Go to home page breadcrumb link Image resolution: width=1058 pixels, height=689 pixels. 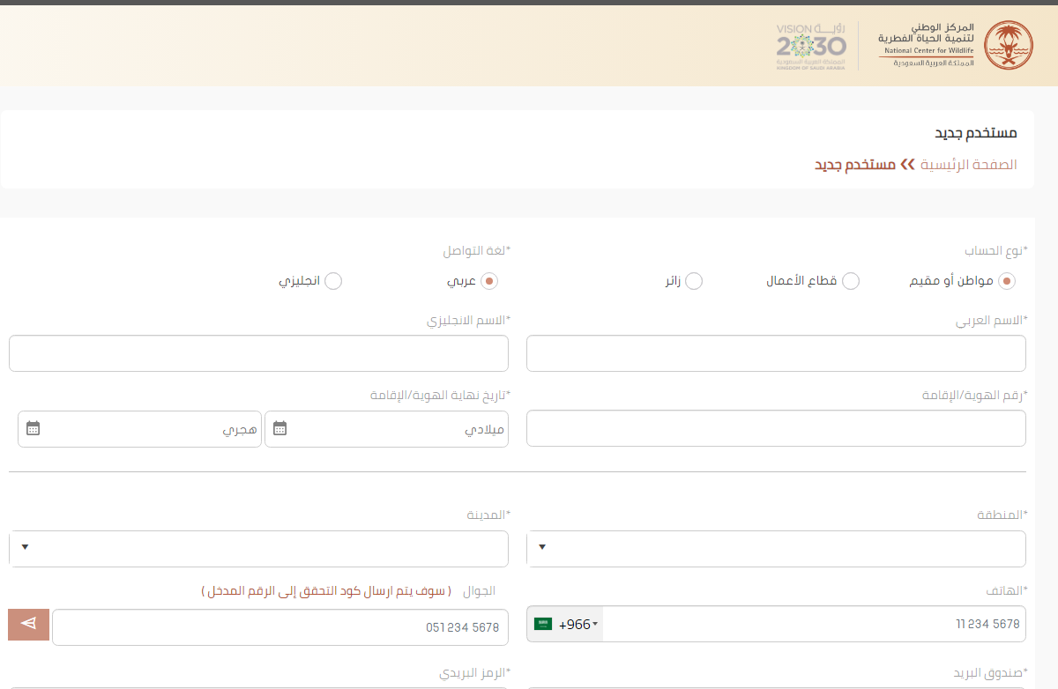click(x=969, y=165)
